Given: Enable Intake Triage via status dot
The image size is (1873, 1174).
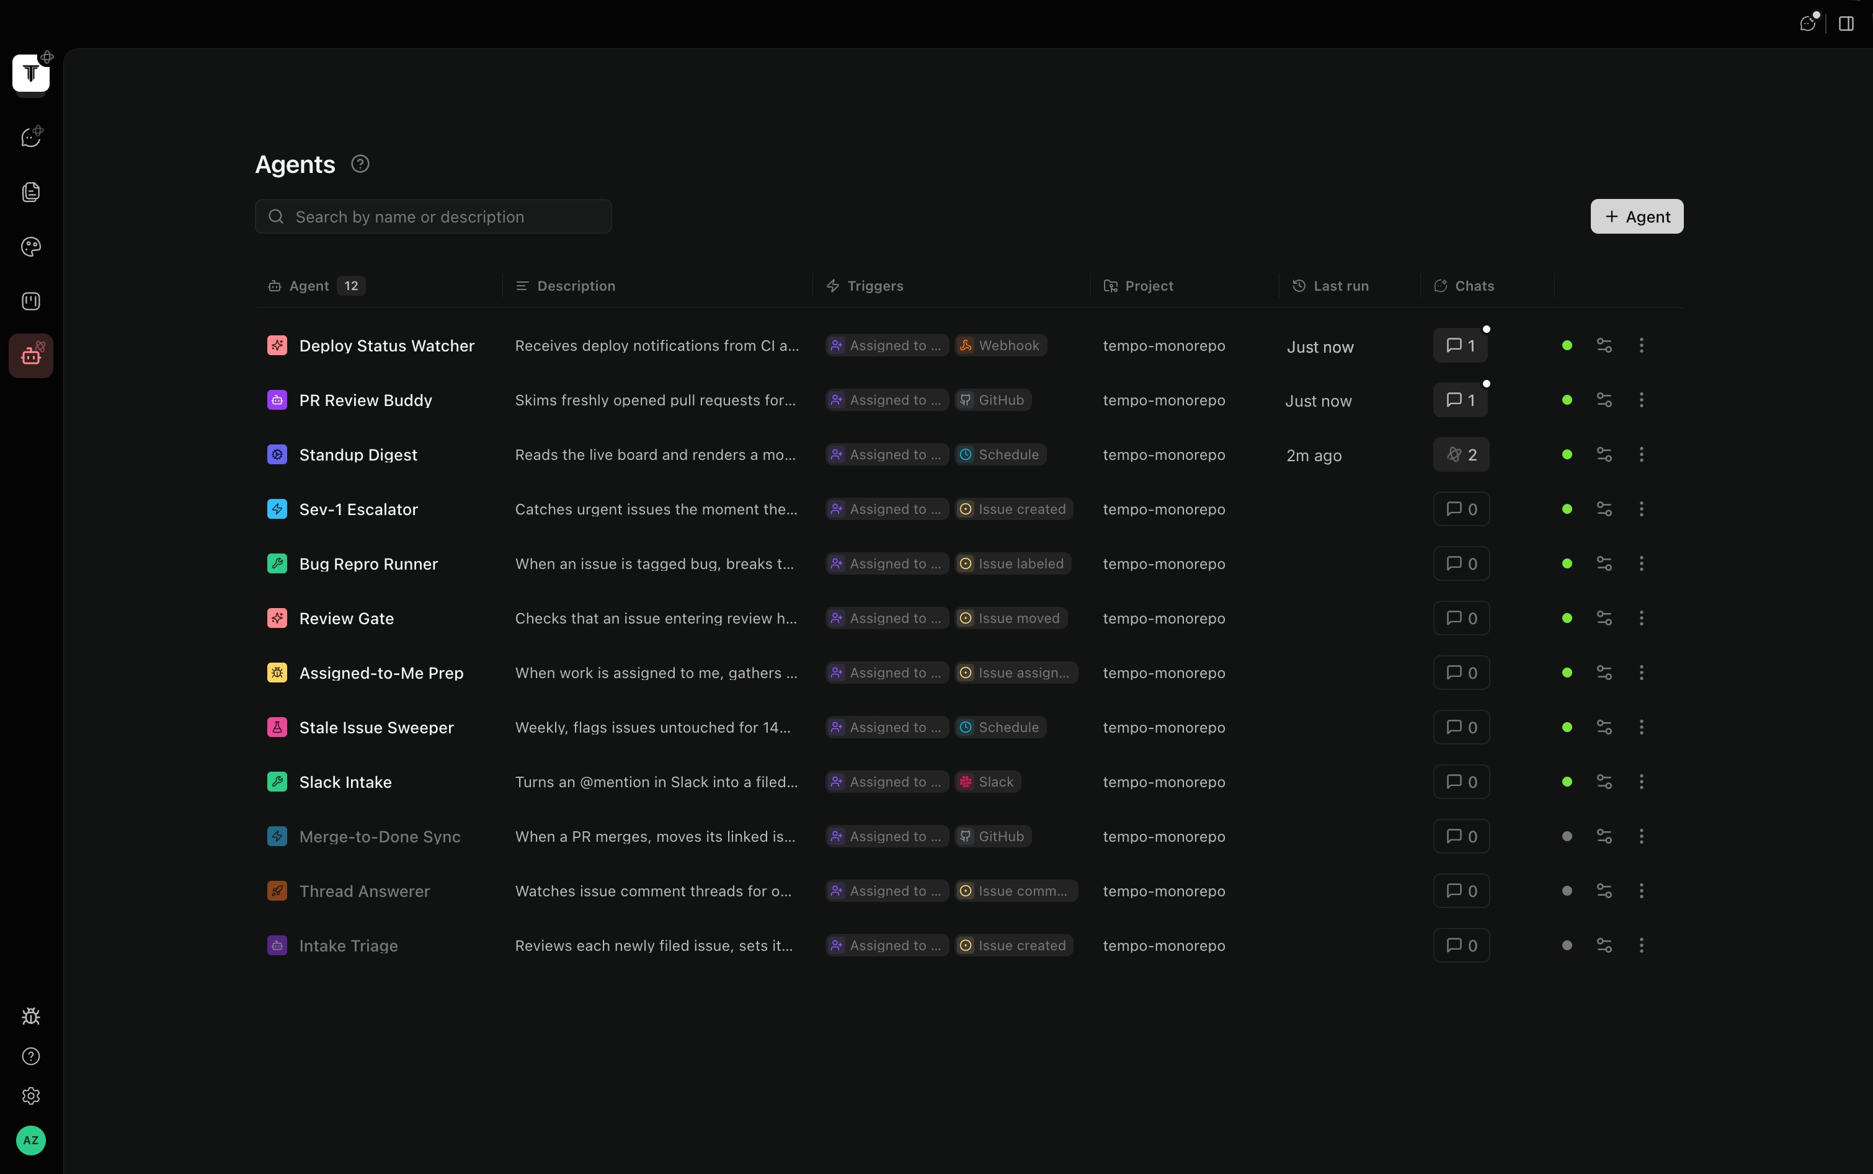Looking at the screenshot, I should [1567, 946].
